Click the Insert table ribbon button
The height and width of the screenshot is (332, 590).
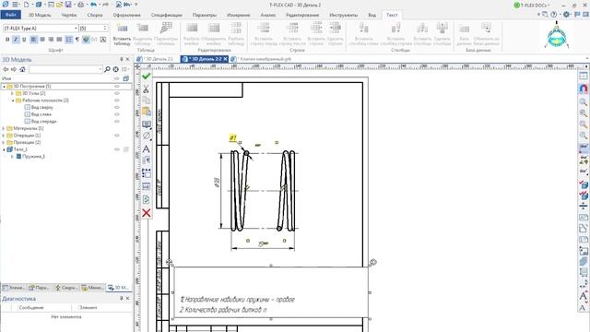(122, 35)
